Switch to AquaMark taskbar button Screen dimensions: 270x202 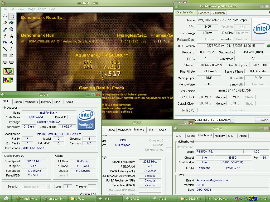pyautogui.click(x=27, y=199)
